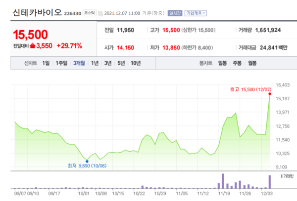Click the red 최고 15,500 peak marker
This screenshot has width=297, height=201.
click(x=270, y=94)
